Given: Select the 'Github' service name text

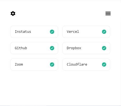Looking at the screenshot, I should 21,48.
